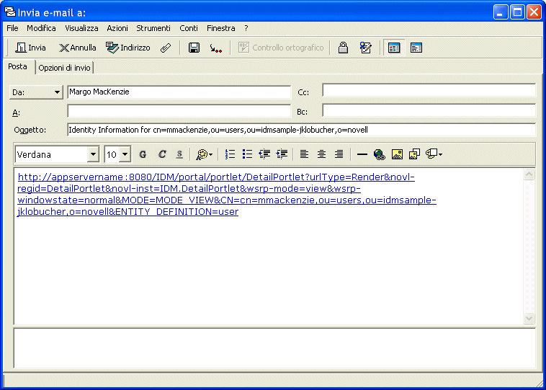Screen dimensions: 546x390
Task: Expand the Da: sender dropdown
Action: coord(36,92)
